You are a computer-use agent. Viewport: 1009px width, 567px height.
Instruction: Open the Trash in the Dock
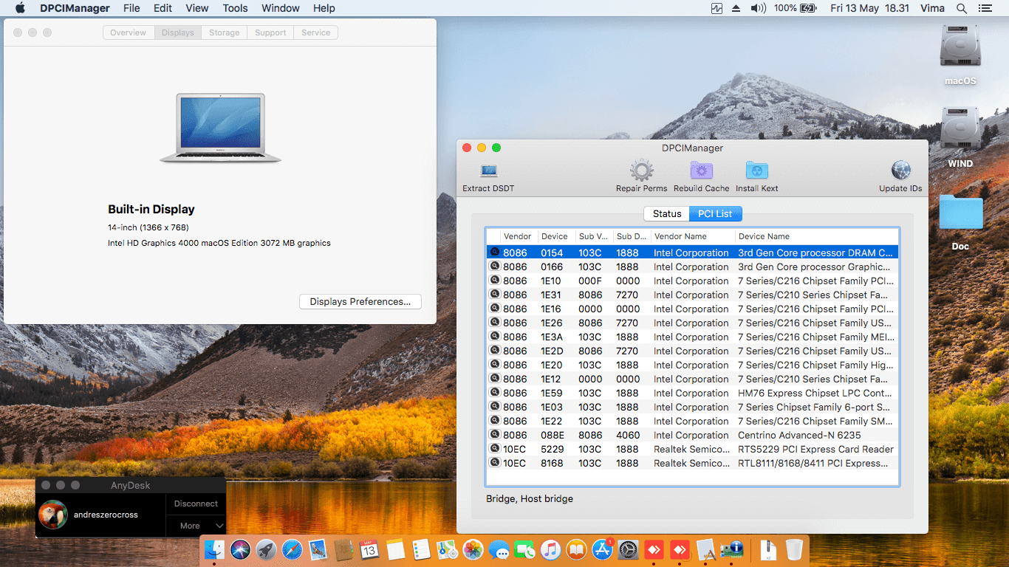click(x=794, y=550)
